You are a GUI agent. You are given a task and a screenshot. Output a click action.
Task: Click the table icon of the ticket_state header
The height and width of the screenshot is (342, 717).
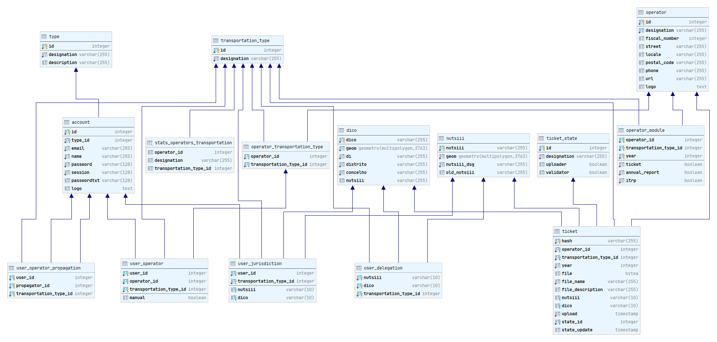coord(541,138)
